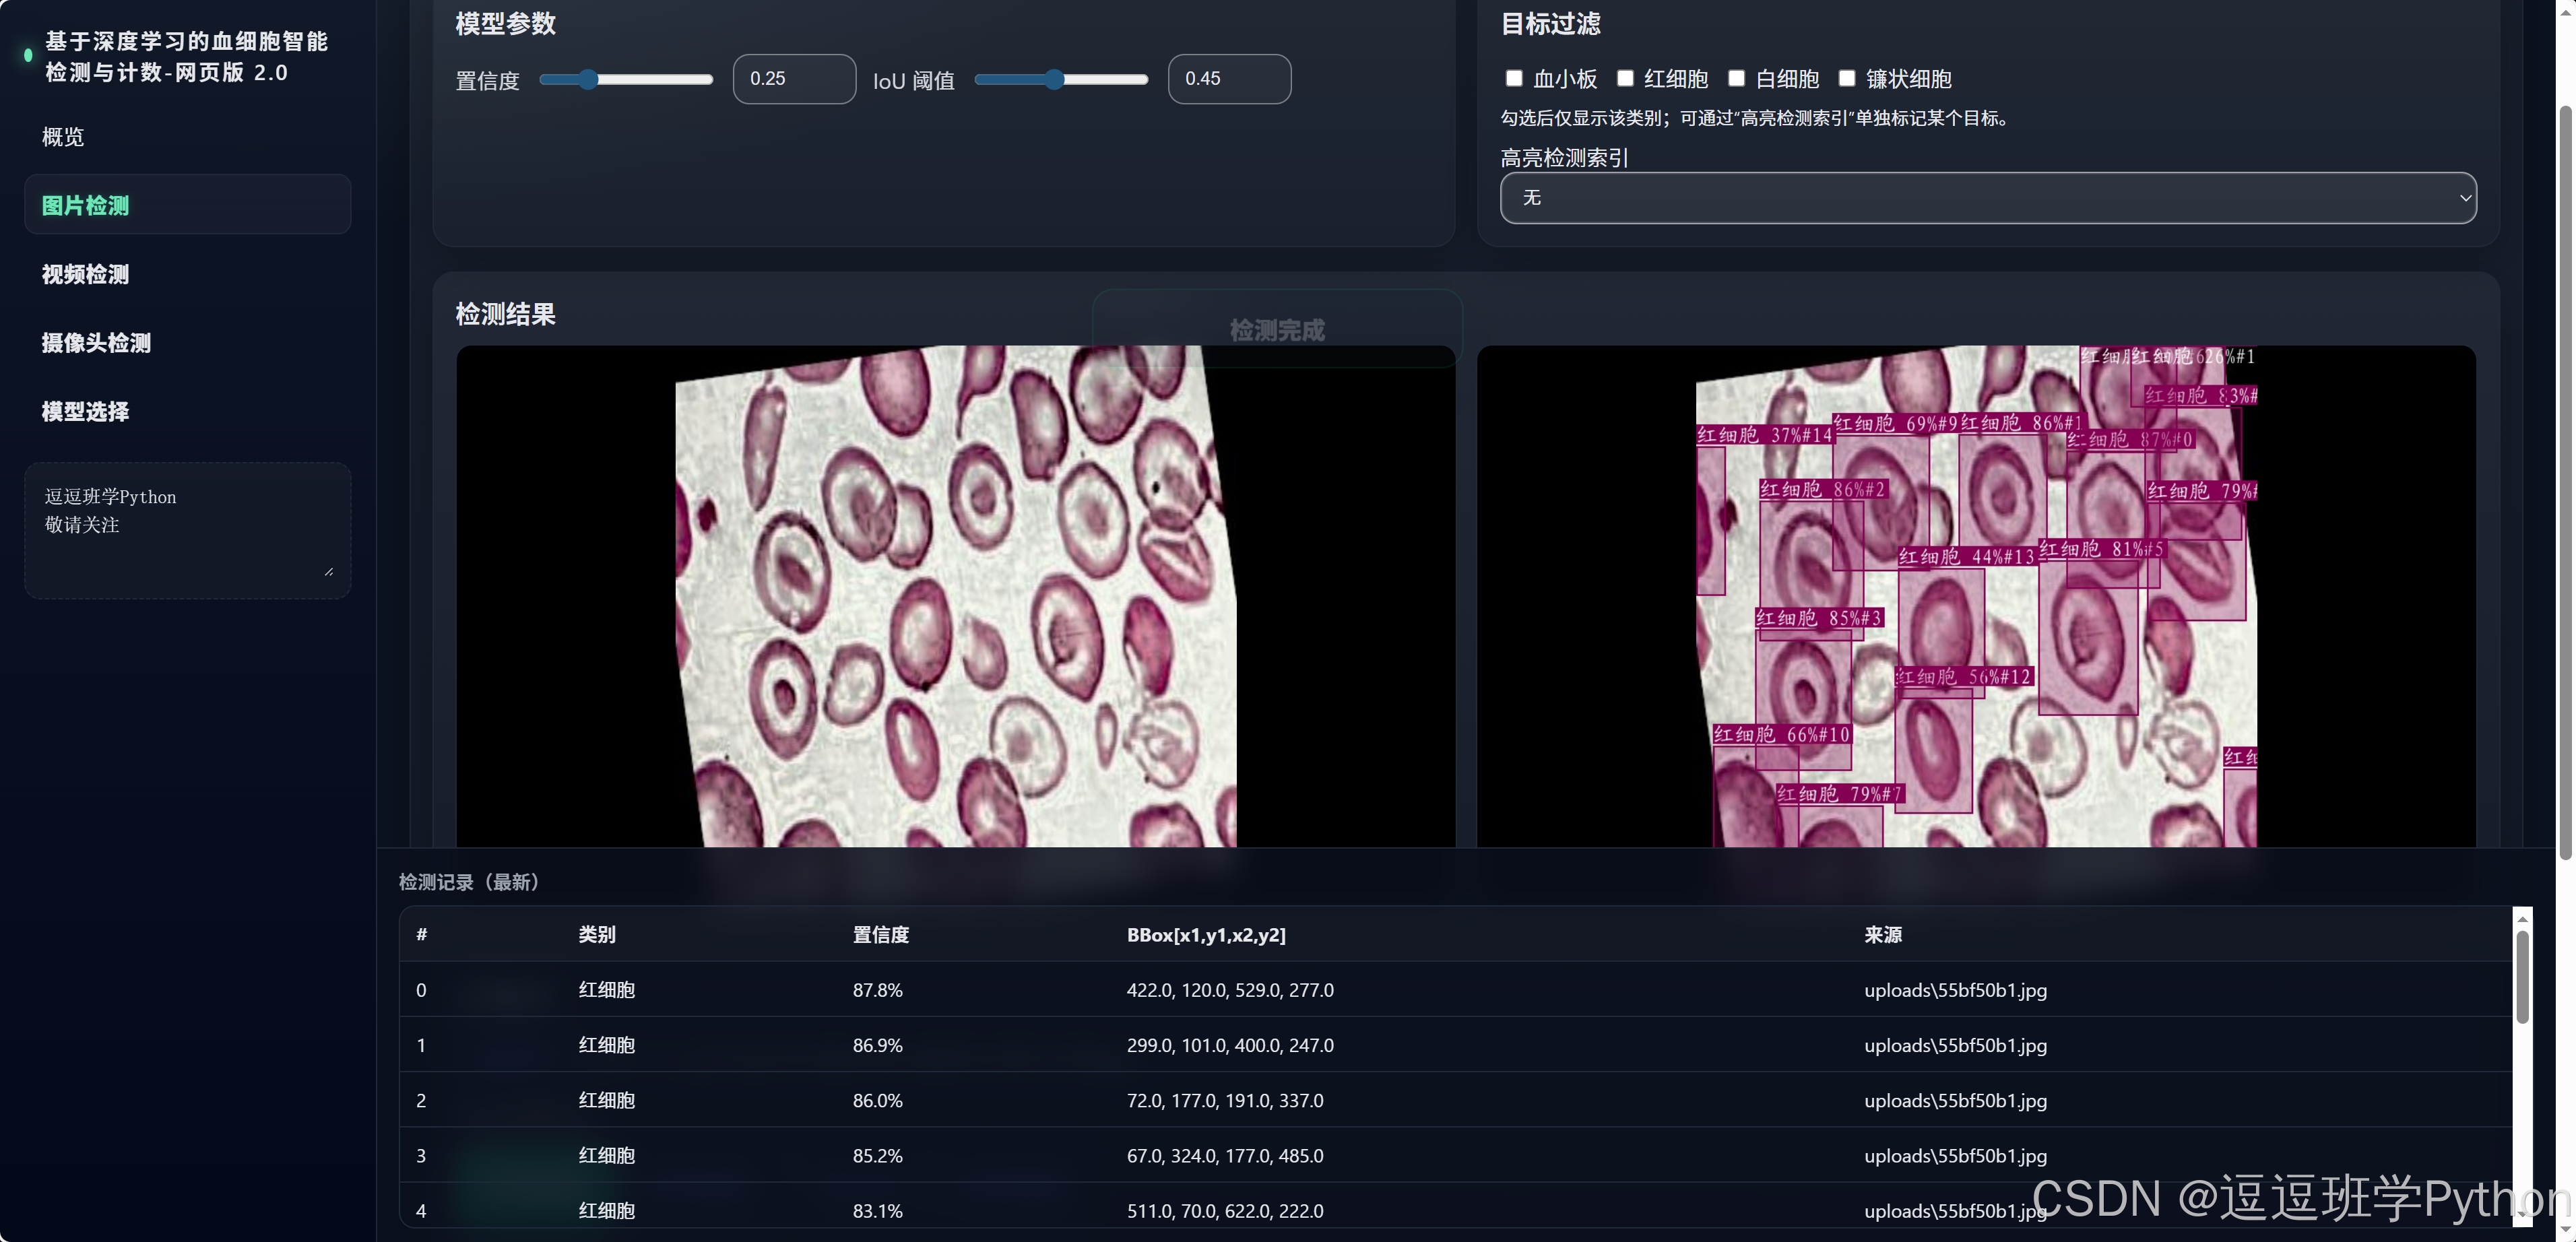Open 模型选择 in sidebar
Image resolution: width=2576 pixels, height=1242 pixels.
tap(85, 411)
